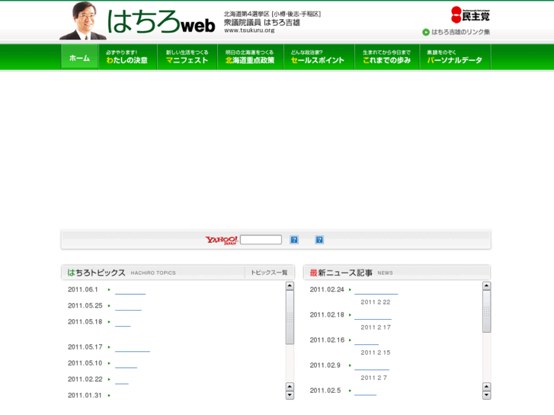Open パーソナルデータ menu item
The height and width of the screenshot is (415, 554).
click(x=455, y=57)
